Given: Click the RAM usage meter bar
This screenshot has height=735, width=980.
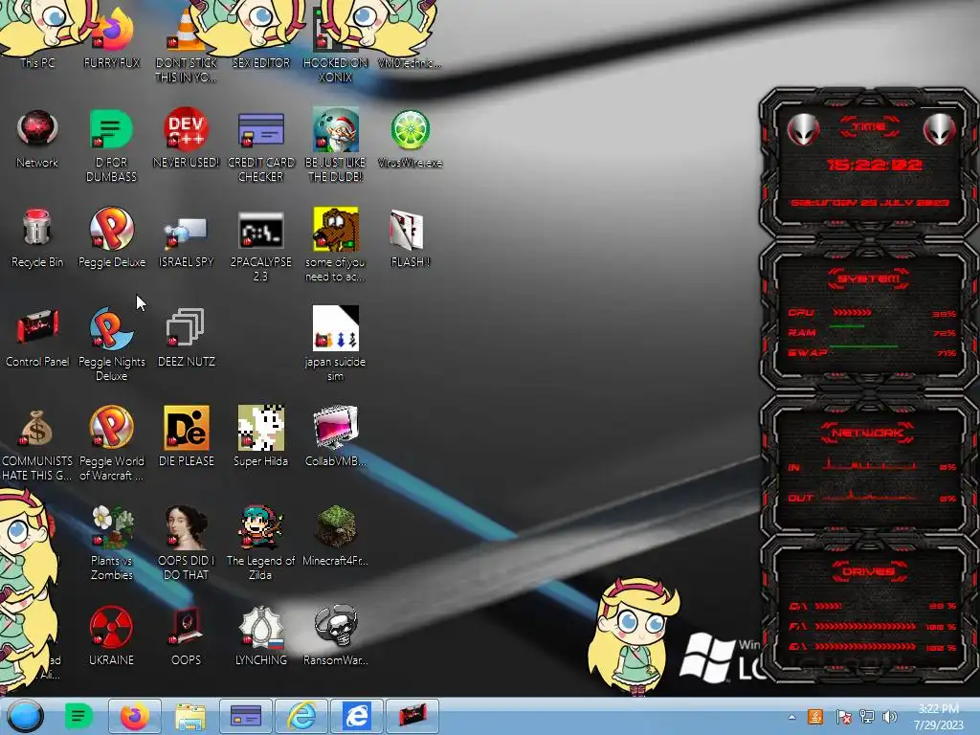Looking at the screenshot, I should 847,327.
